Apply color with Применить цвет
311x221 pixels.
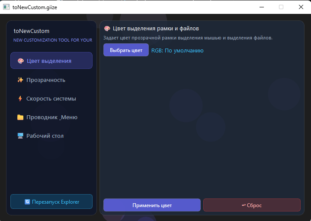pyautogui.click(x=152, y=205)
